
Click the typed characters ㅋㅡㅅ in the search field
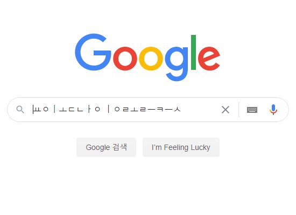click(x=168, y=109)
